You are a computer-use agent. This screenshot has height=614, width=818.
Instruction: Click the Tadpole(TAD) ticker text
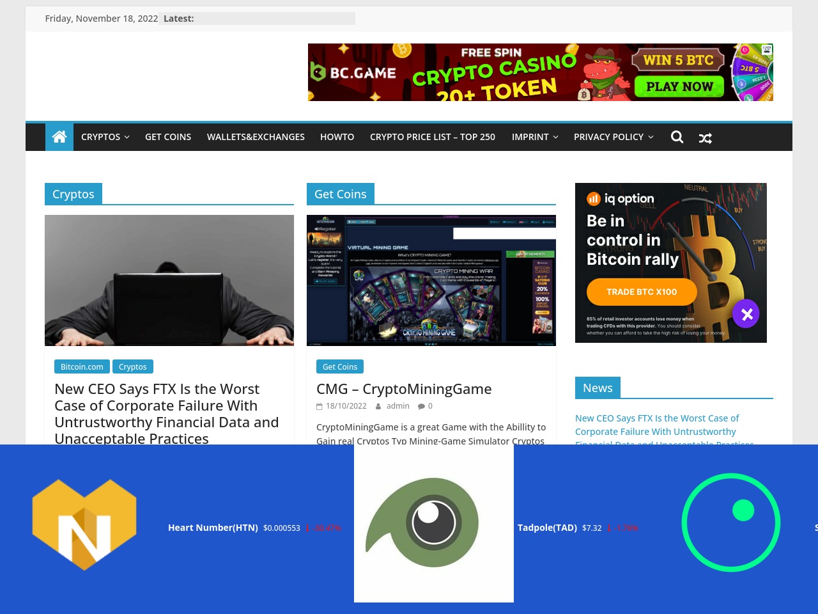coord(547,528)
